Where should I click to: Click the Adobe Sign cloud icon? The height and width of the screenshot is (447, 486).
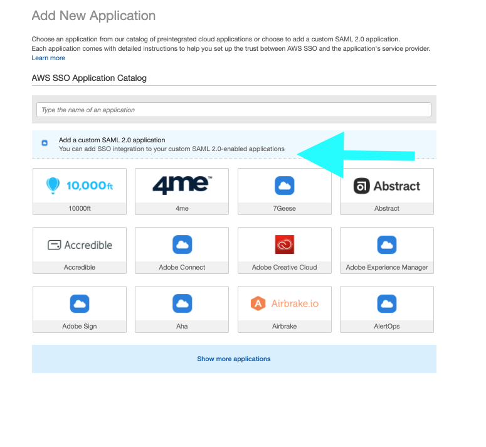pos(80,303)
